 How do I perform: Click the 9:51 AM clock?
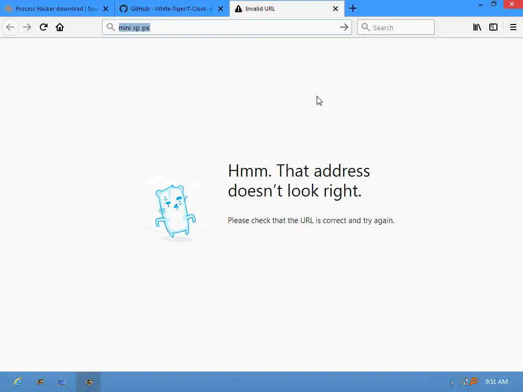pos(496,382)
